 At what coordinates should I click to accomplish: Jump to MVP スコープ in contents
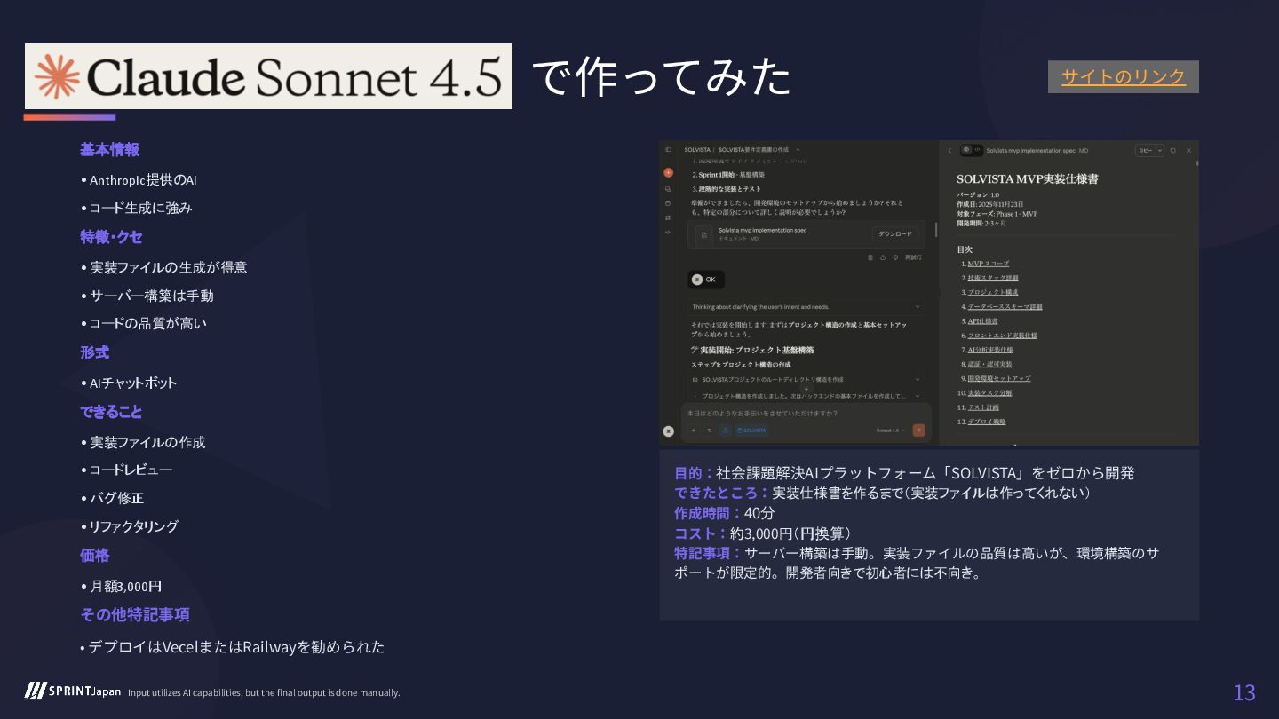(988, 264)
